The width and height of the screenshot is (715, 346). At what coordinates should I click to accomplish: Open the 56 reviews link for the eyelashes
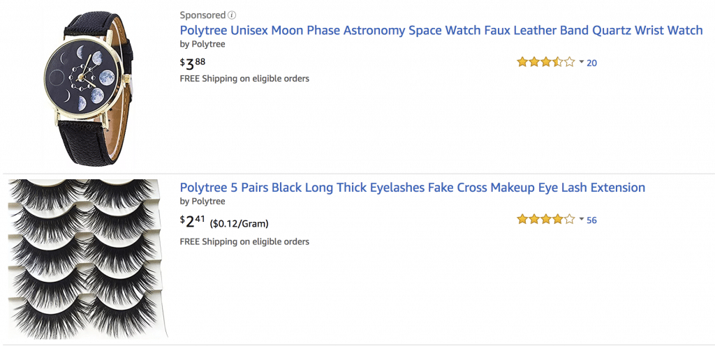click(591, 220)
